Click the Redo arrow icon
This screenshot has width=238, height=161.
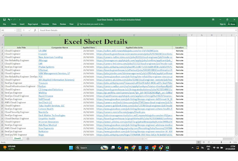pyautogui.click(x=14, y=20)
